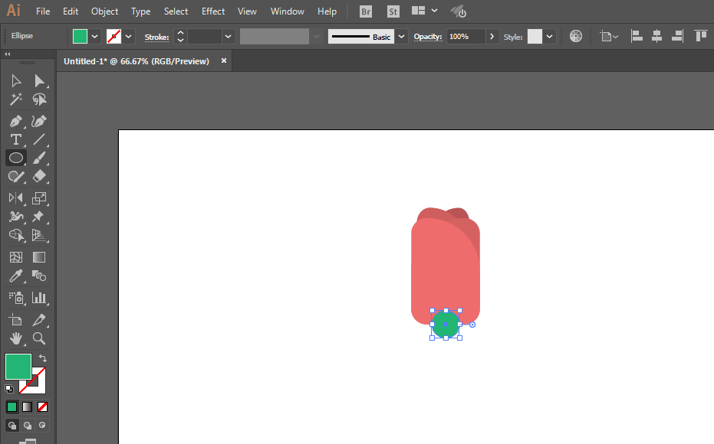Select the Type tool
Viewport: 714px width, 444px height.
(x=15, y=139)
